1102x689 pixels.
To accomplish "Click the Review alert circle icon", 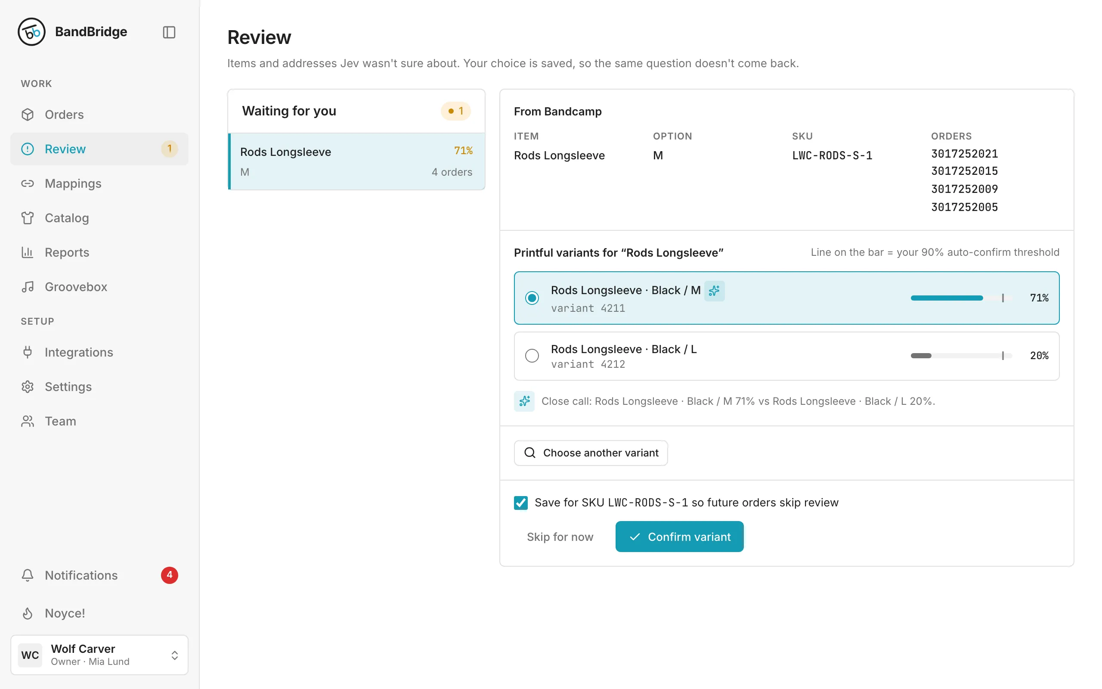I will (27, 149).
